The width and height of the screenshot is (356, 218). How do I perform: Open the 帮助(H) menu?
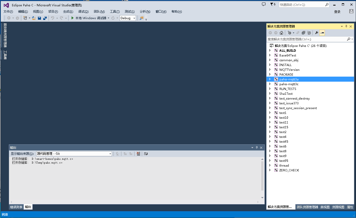176,12
